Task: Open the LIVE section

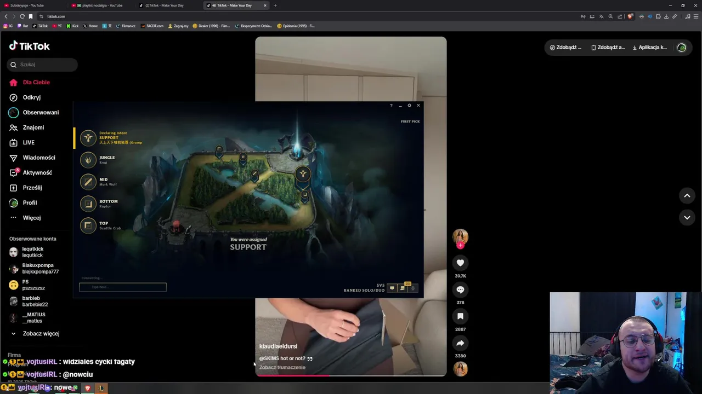Action: [22, 142]
